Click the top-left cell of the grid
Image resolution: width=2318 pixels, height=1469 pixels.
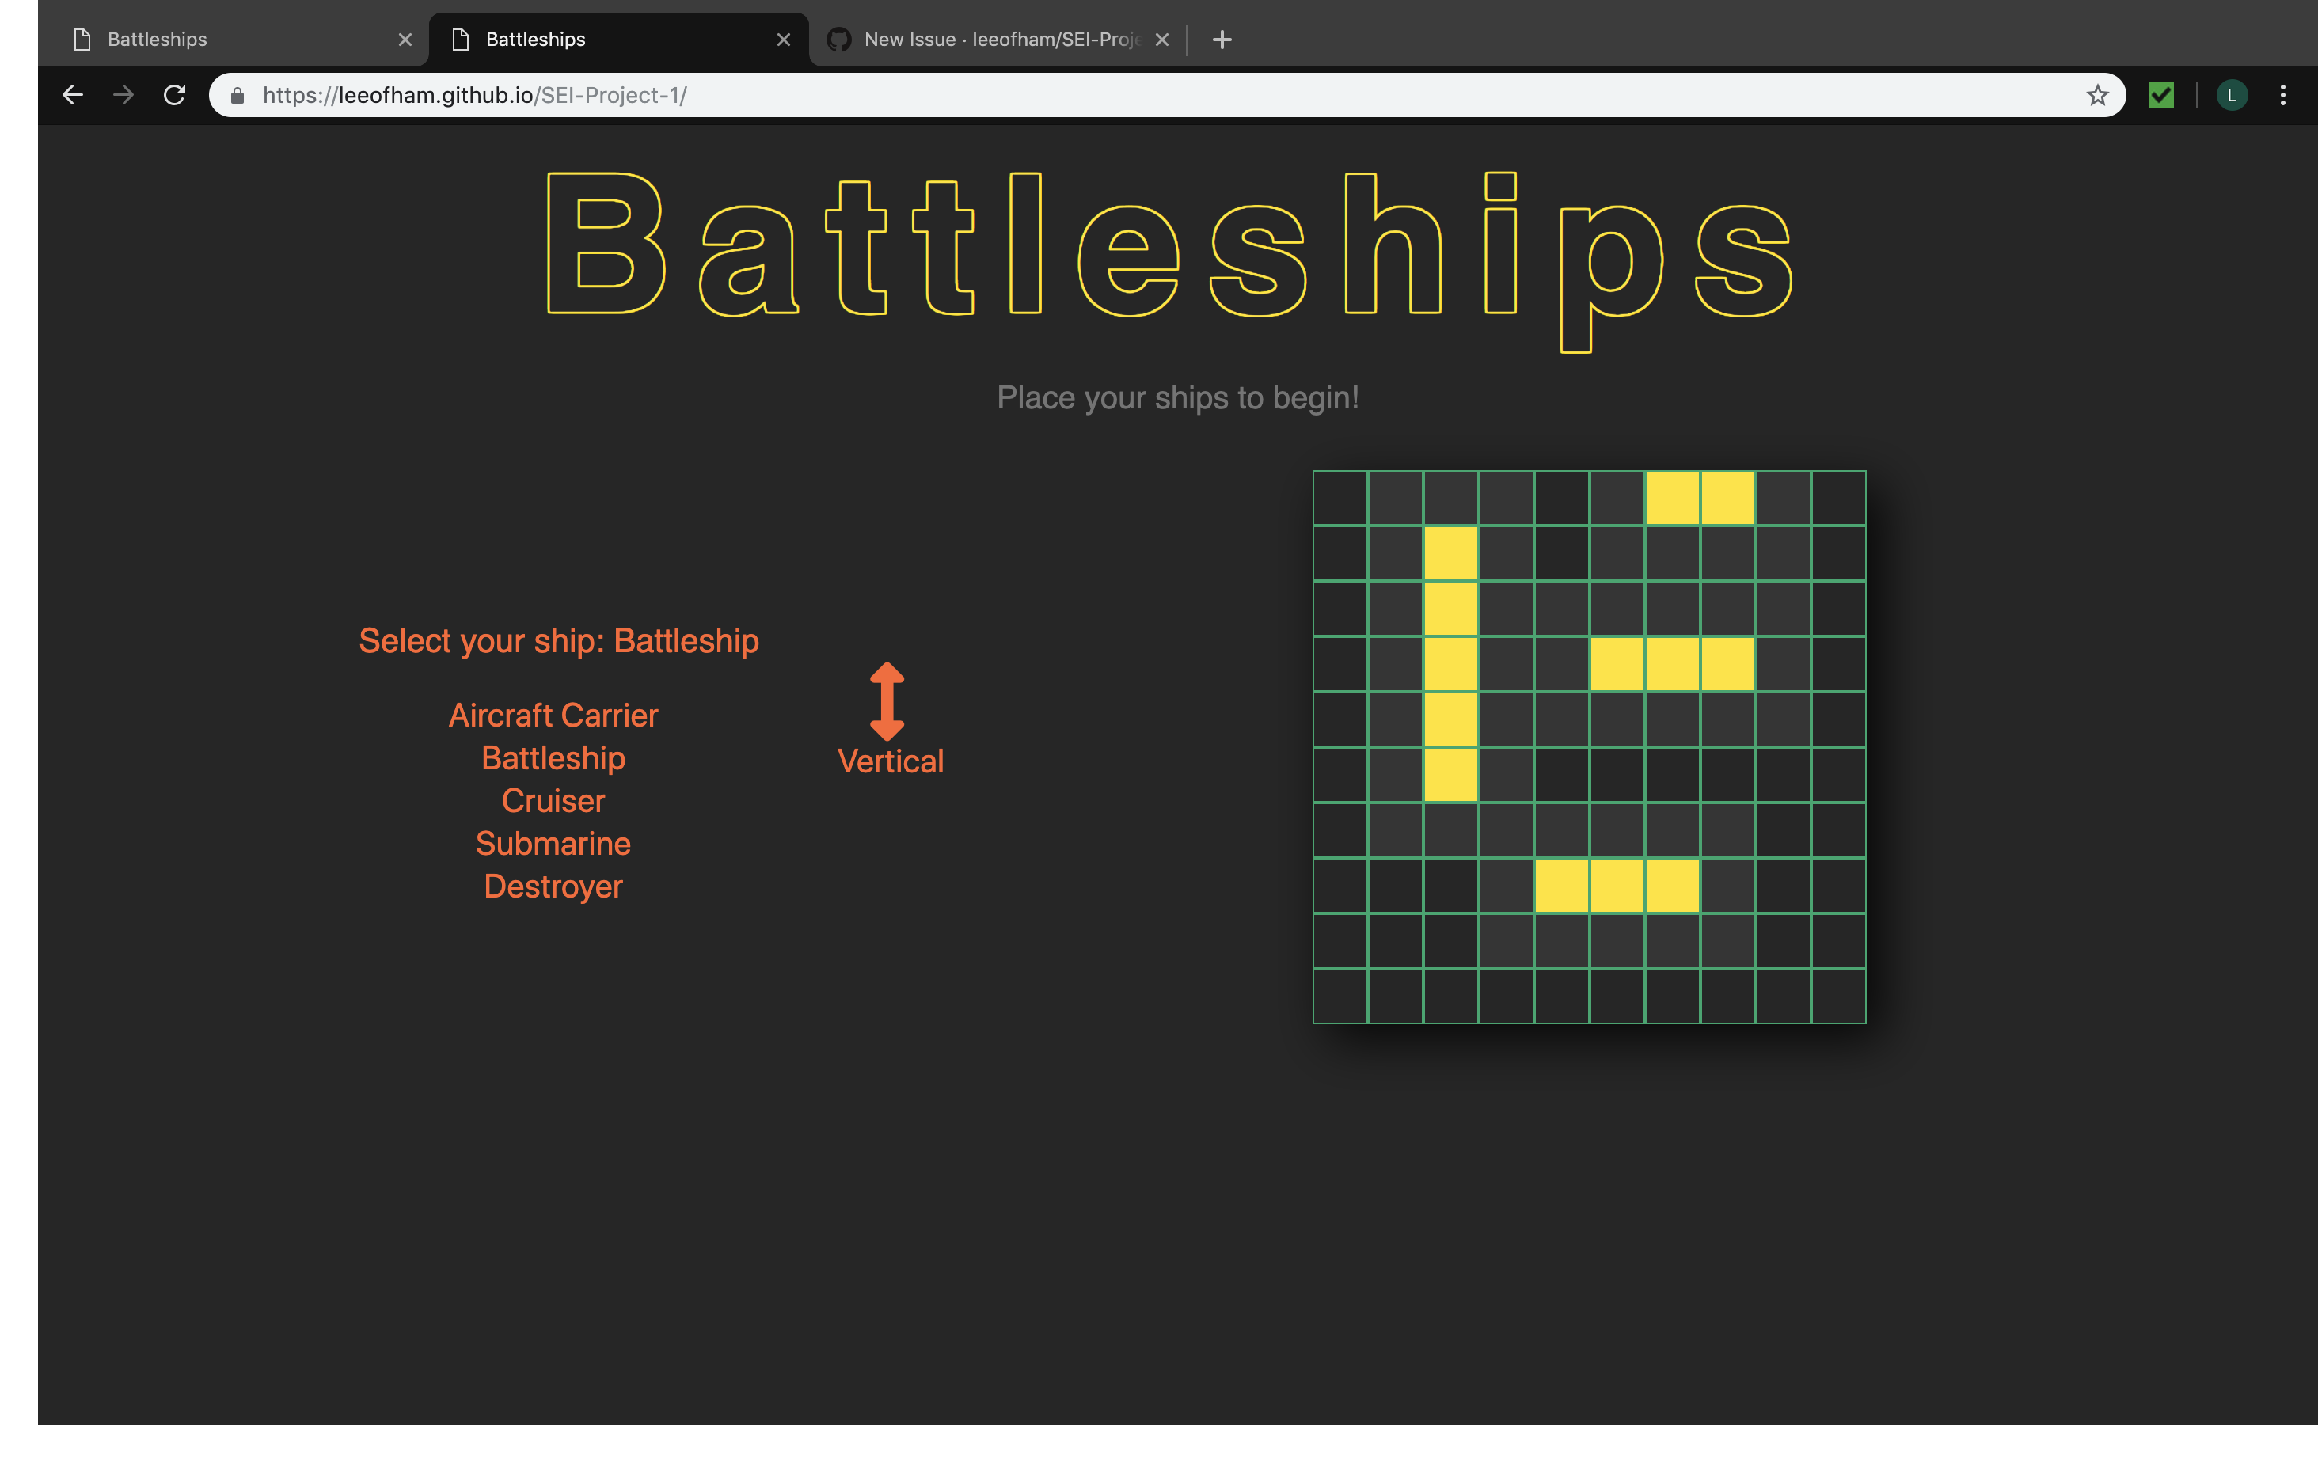[1340, 499]
